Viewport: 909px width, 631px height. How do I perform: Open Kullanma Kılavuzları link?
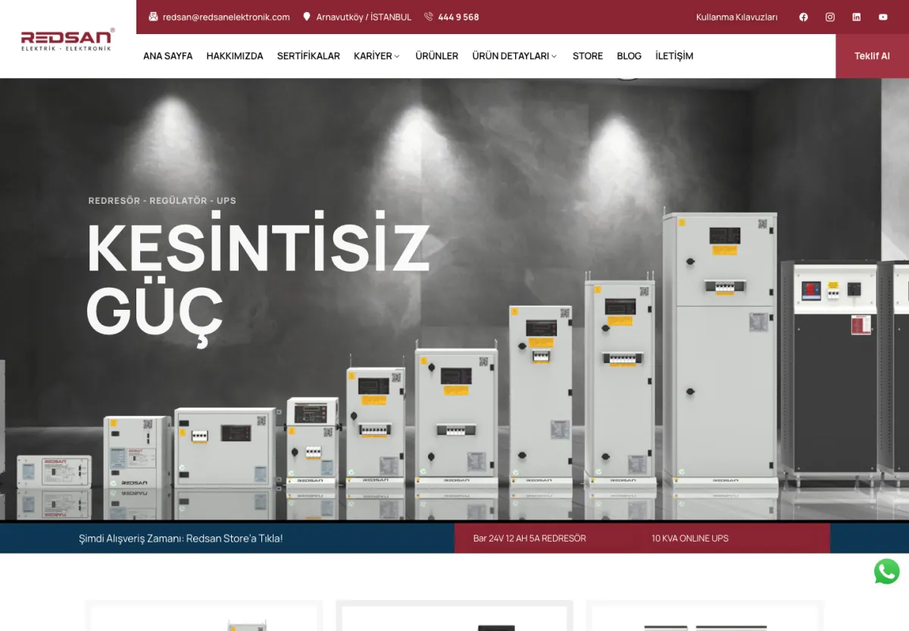[x=737, y=17]
